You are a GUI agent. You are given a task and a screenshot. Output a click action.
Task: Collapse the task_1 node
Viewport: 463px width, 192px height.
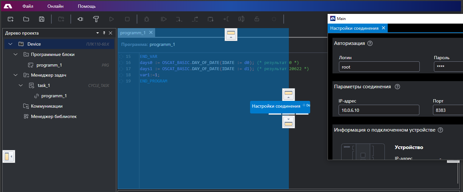(x=21, y=85)
